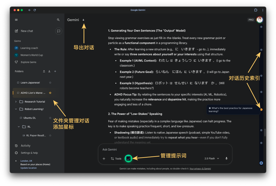The height and width of the screenshot is (186, 276).
Task: Open the hamburger main menu
Action: pyautogui.click(x=16, y=20)
